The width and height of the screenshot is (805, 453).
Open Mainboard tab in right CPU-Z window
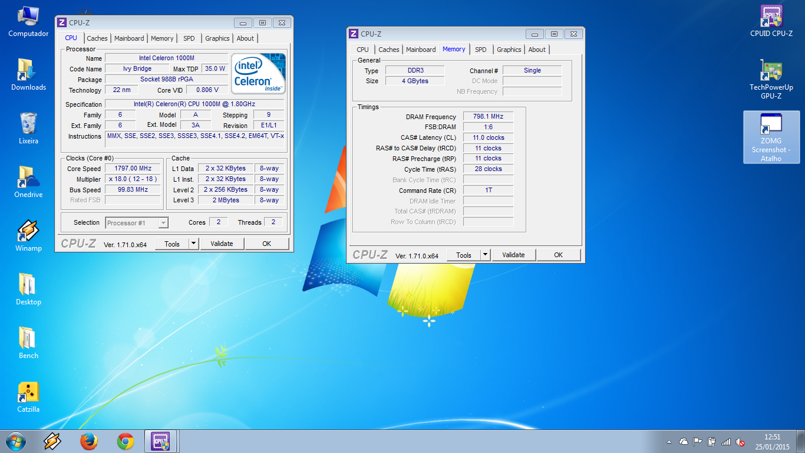421,50
